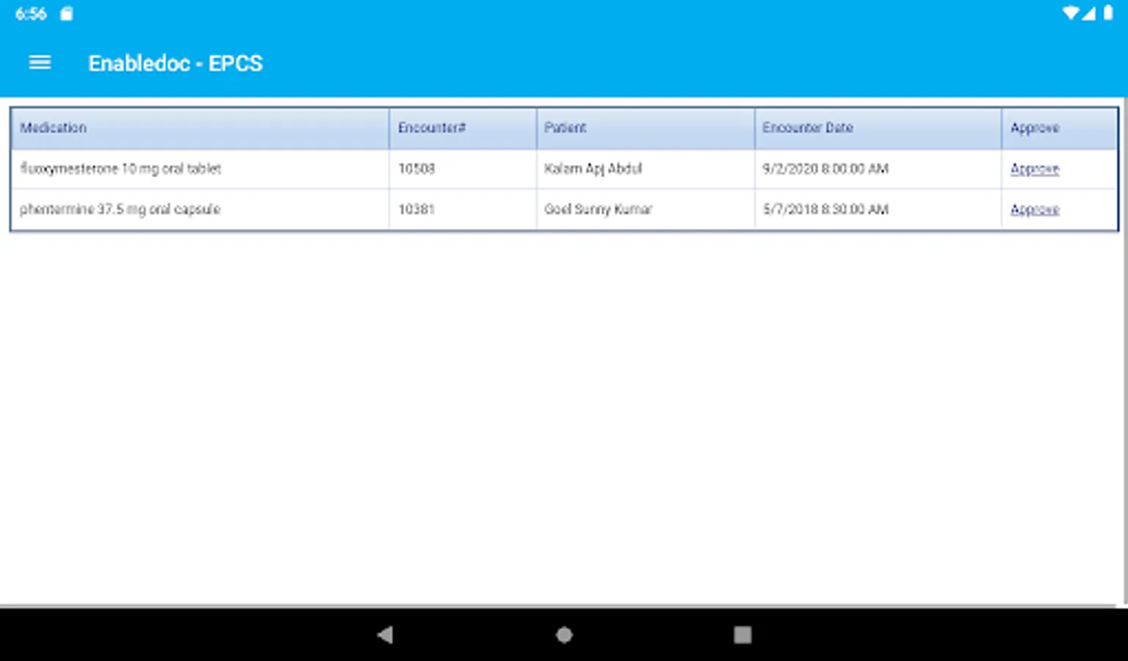The width and height of the screenshot is (1128, 661).
Task: Tap the battery status icon
Action: pos(1108,13)
